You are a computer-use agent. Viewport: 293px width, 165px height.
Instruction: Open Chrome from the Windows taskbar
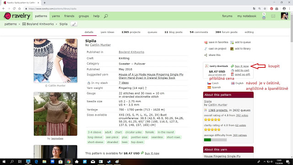69,162
